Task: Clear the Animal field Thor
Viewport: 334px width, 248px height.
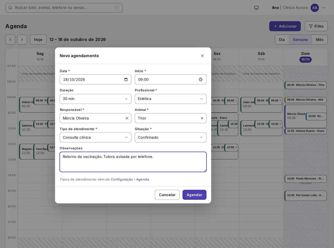Action: [202, 118]
